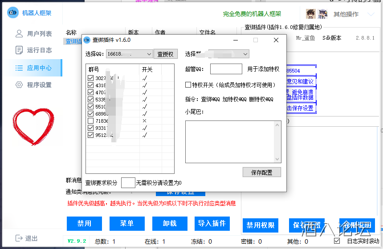Image resolution: width=383 pixels, height=249 pixels.
Task: Click the 查绑插件 dialog title icon
Action: (x=87, y=40)
